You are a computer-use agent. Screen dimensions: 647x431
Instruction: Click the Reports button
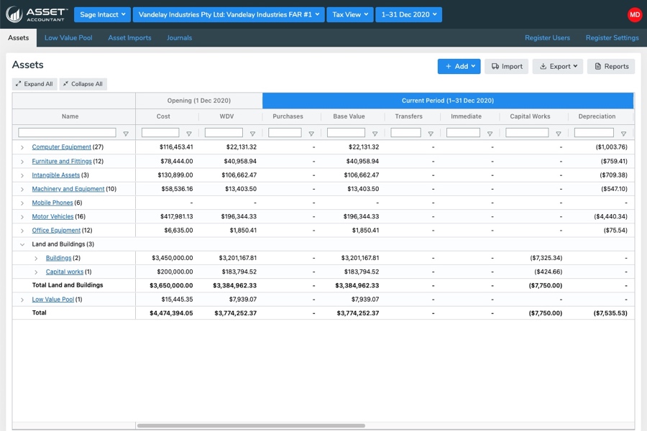tap(610, 66)
